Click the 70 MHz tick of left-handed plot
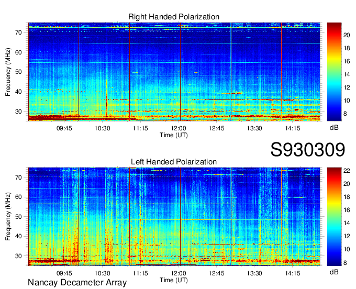The width and height of the screenshot is (356, 289). point(19,177)
